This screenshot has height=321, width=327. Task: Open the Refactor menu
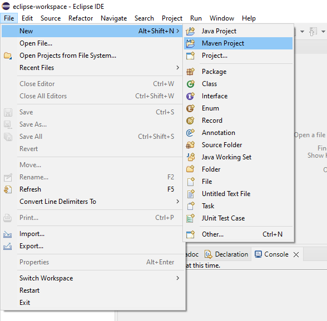click(81, 18)
